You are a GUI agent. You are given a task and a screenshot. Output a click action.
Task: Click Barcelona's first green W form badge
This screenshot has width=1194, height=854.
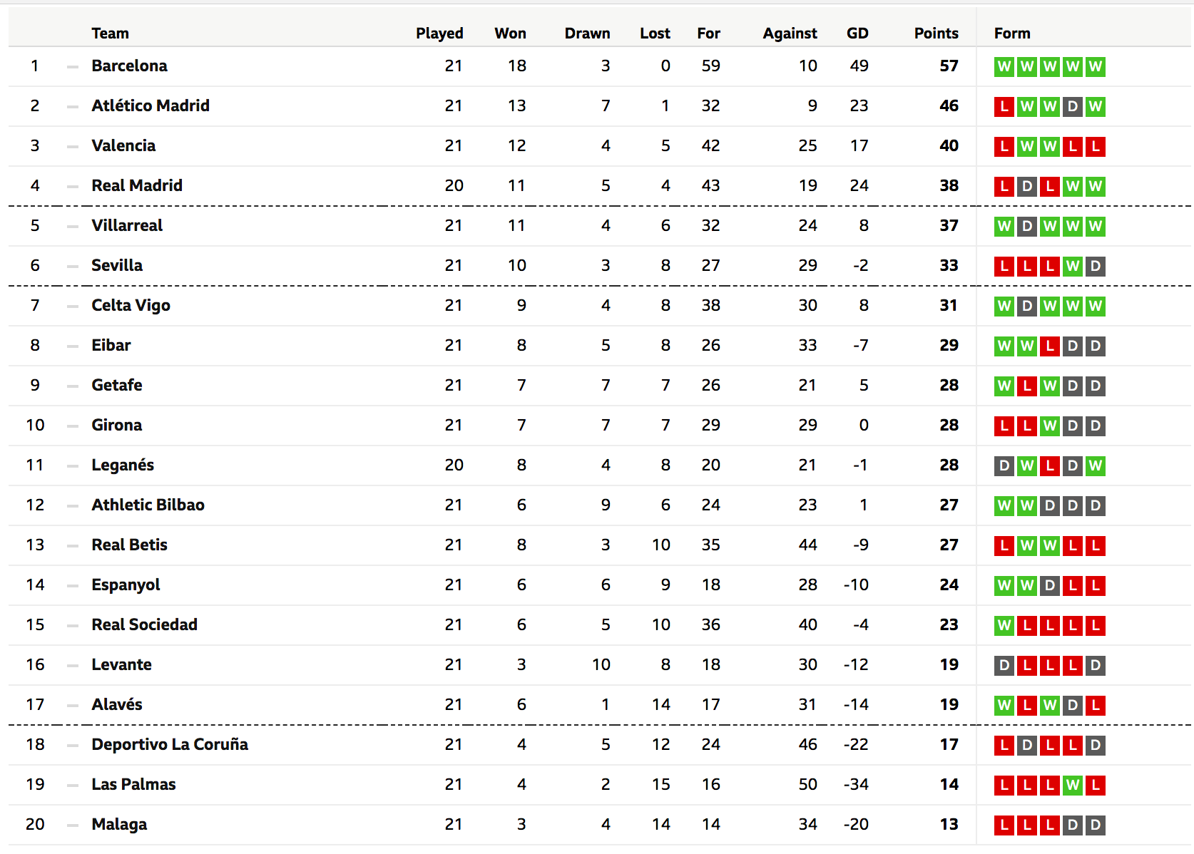pos(1004,66)
